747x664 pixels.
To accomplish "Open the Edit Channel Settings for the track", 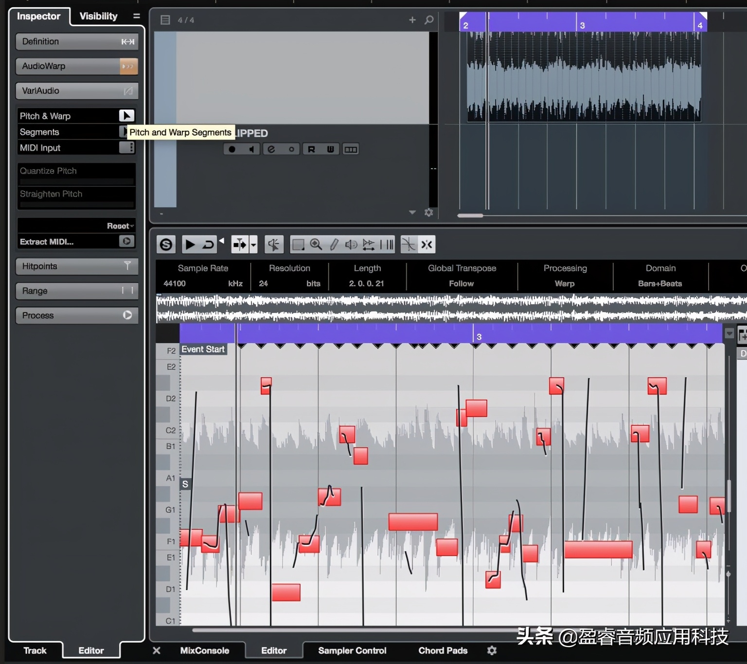I will tap(271, 149).
